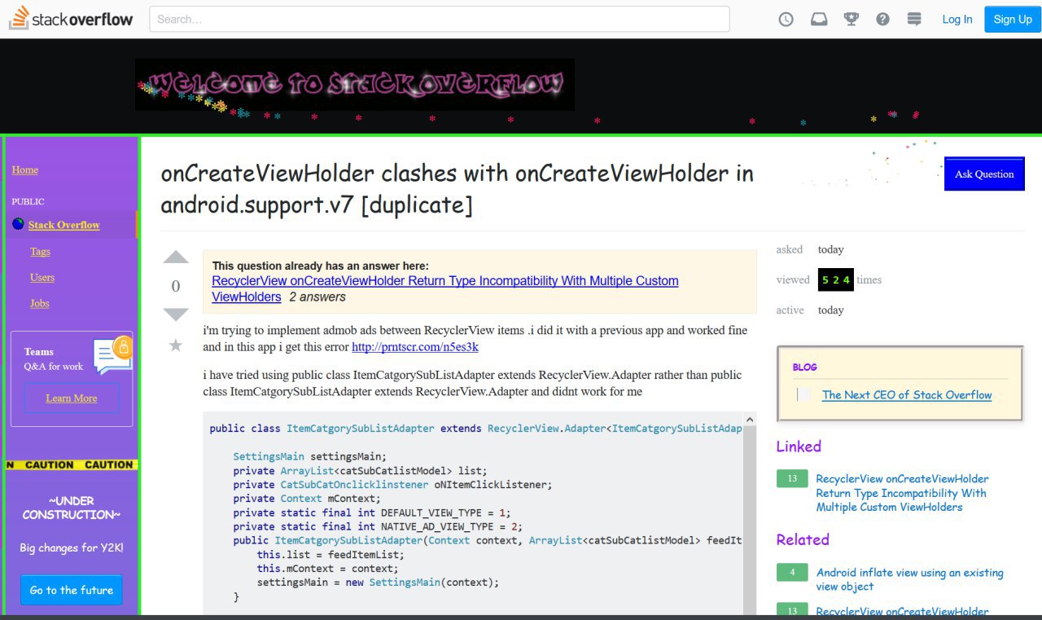
Task: View achievements trophy icon
Action: tap(852, 19)
